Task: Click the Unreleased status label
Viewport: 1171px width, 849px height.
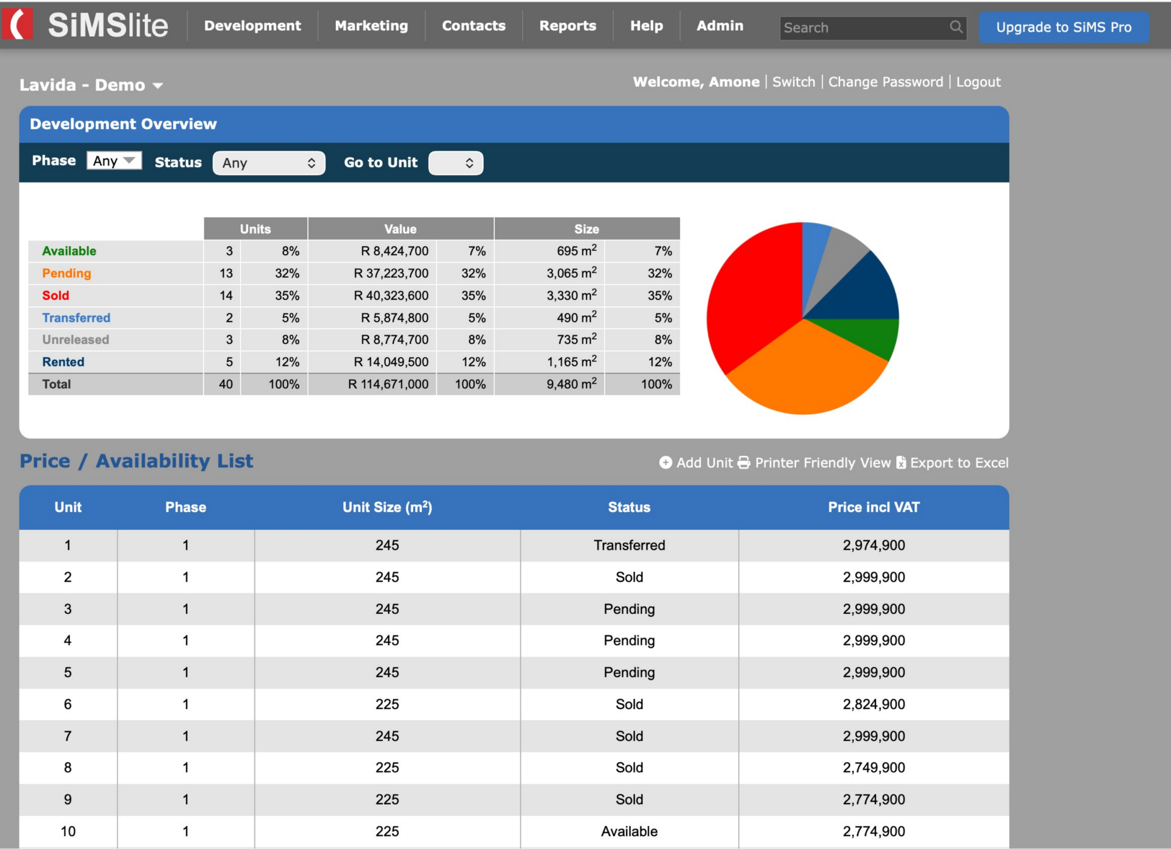Action: 75,340
